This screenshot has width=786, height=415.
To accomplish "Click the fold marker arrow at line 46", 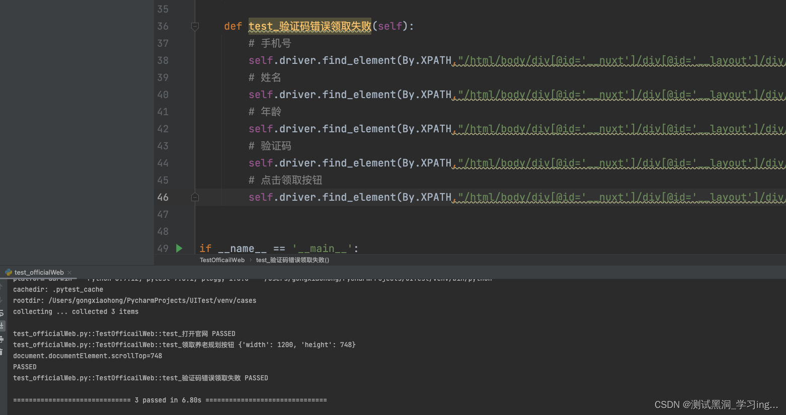I will coord(195,197).
